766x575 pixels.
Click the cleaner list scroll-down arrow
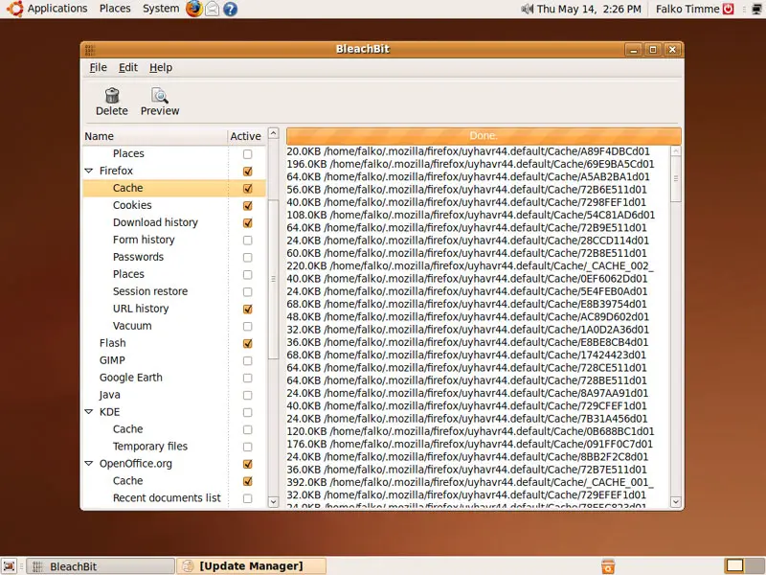tap(274, 501)
